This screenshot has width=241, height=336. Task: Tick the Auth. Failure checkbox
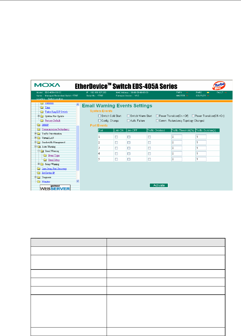128,121
